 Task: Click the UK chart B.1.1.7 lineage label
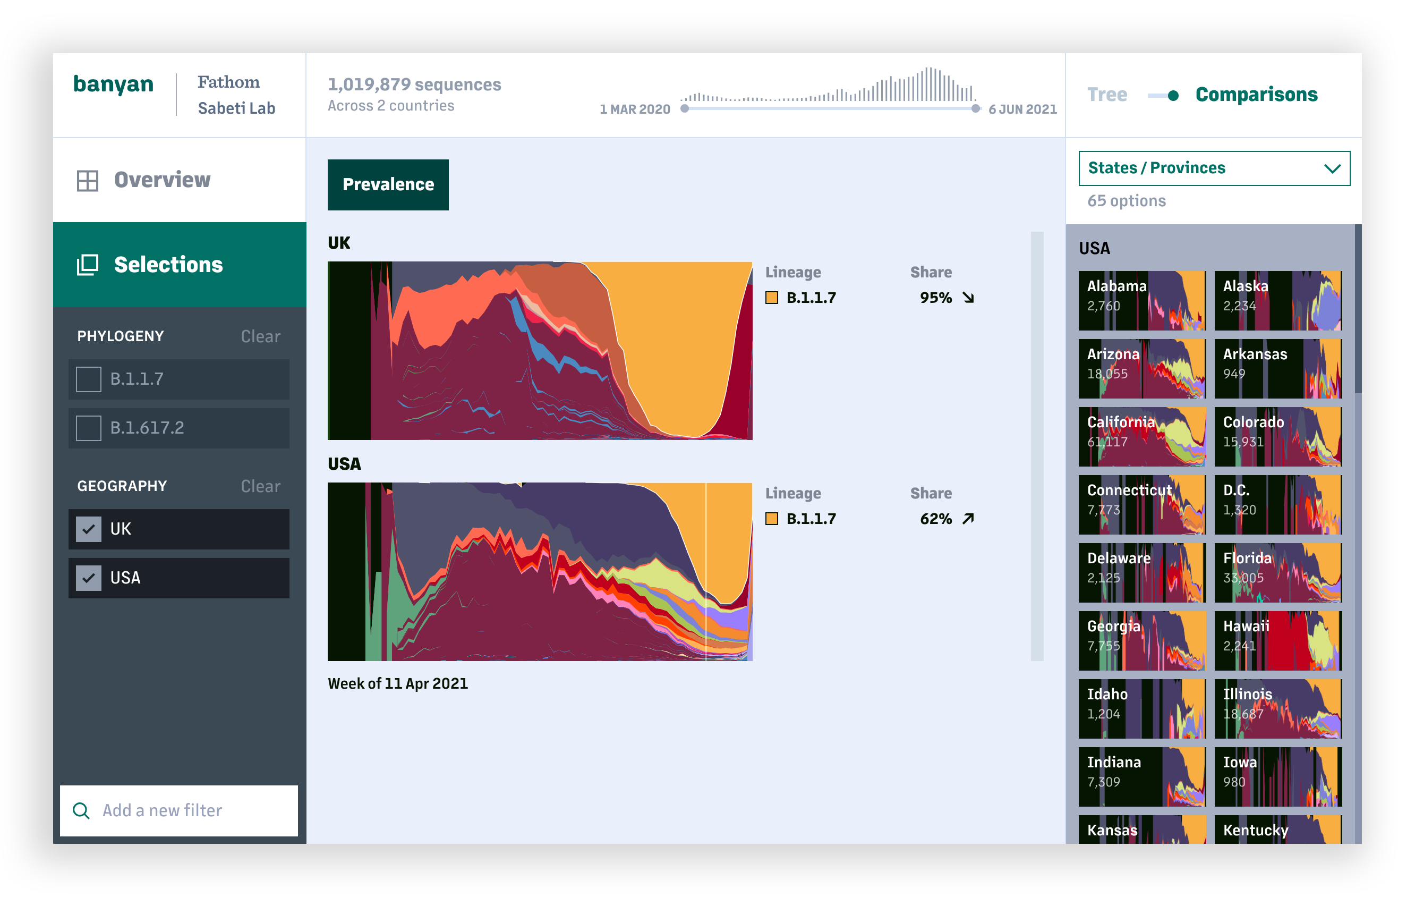coord(811,298)
